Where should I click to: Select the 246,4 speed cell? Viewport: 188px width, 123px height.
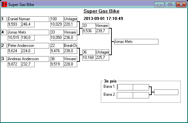[28, 24]
